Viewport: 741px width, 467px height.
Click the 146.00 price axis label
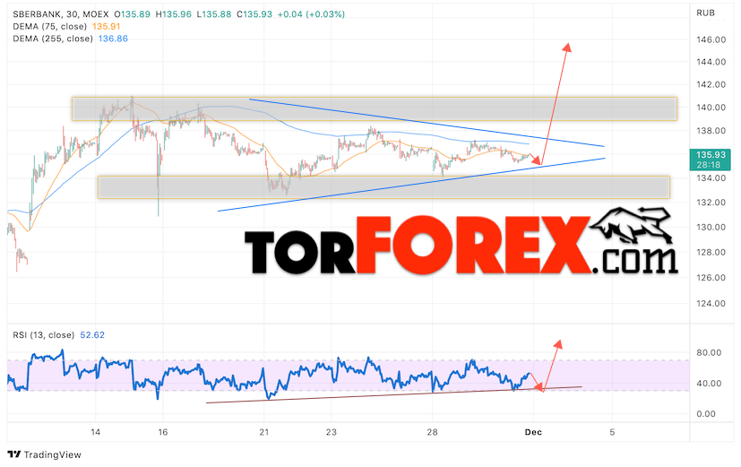(x=711, y=39)
